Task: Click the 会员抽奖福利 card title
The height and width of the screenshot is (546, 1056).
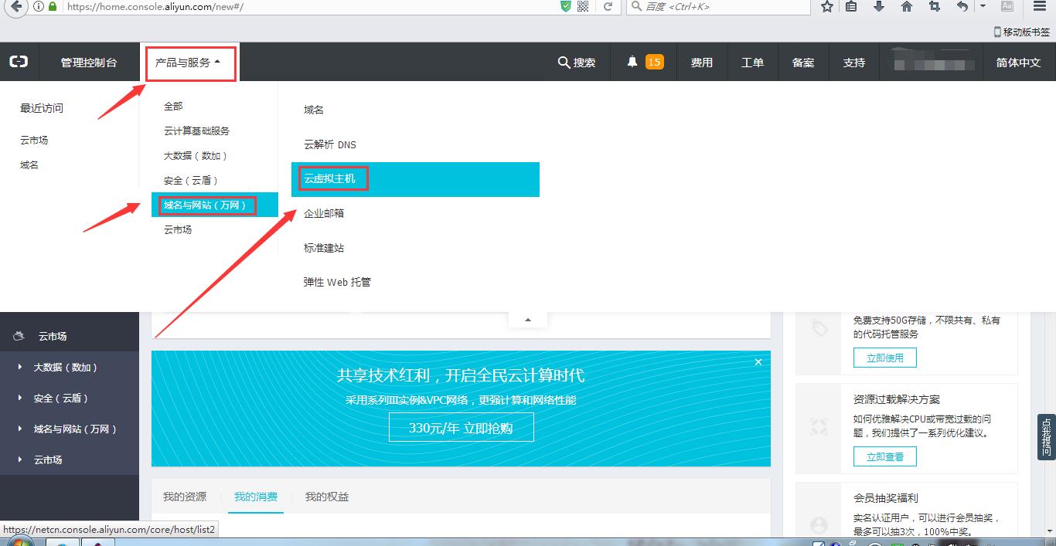Action: 886,498
